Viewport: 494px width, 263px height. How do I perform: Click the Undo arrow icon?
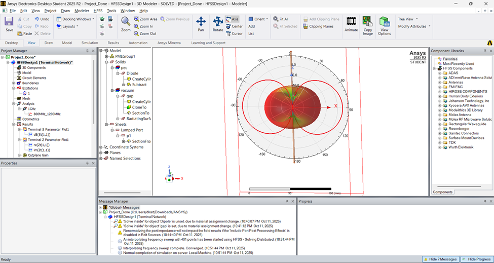pyautogui.click(x=36, y=19)
